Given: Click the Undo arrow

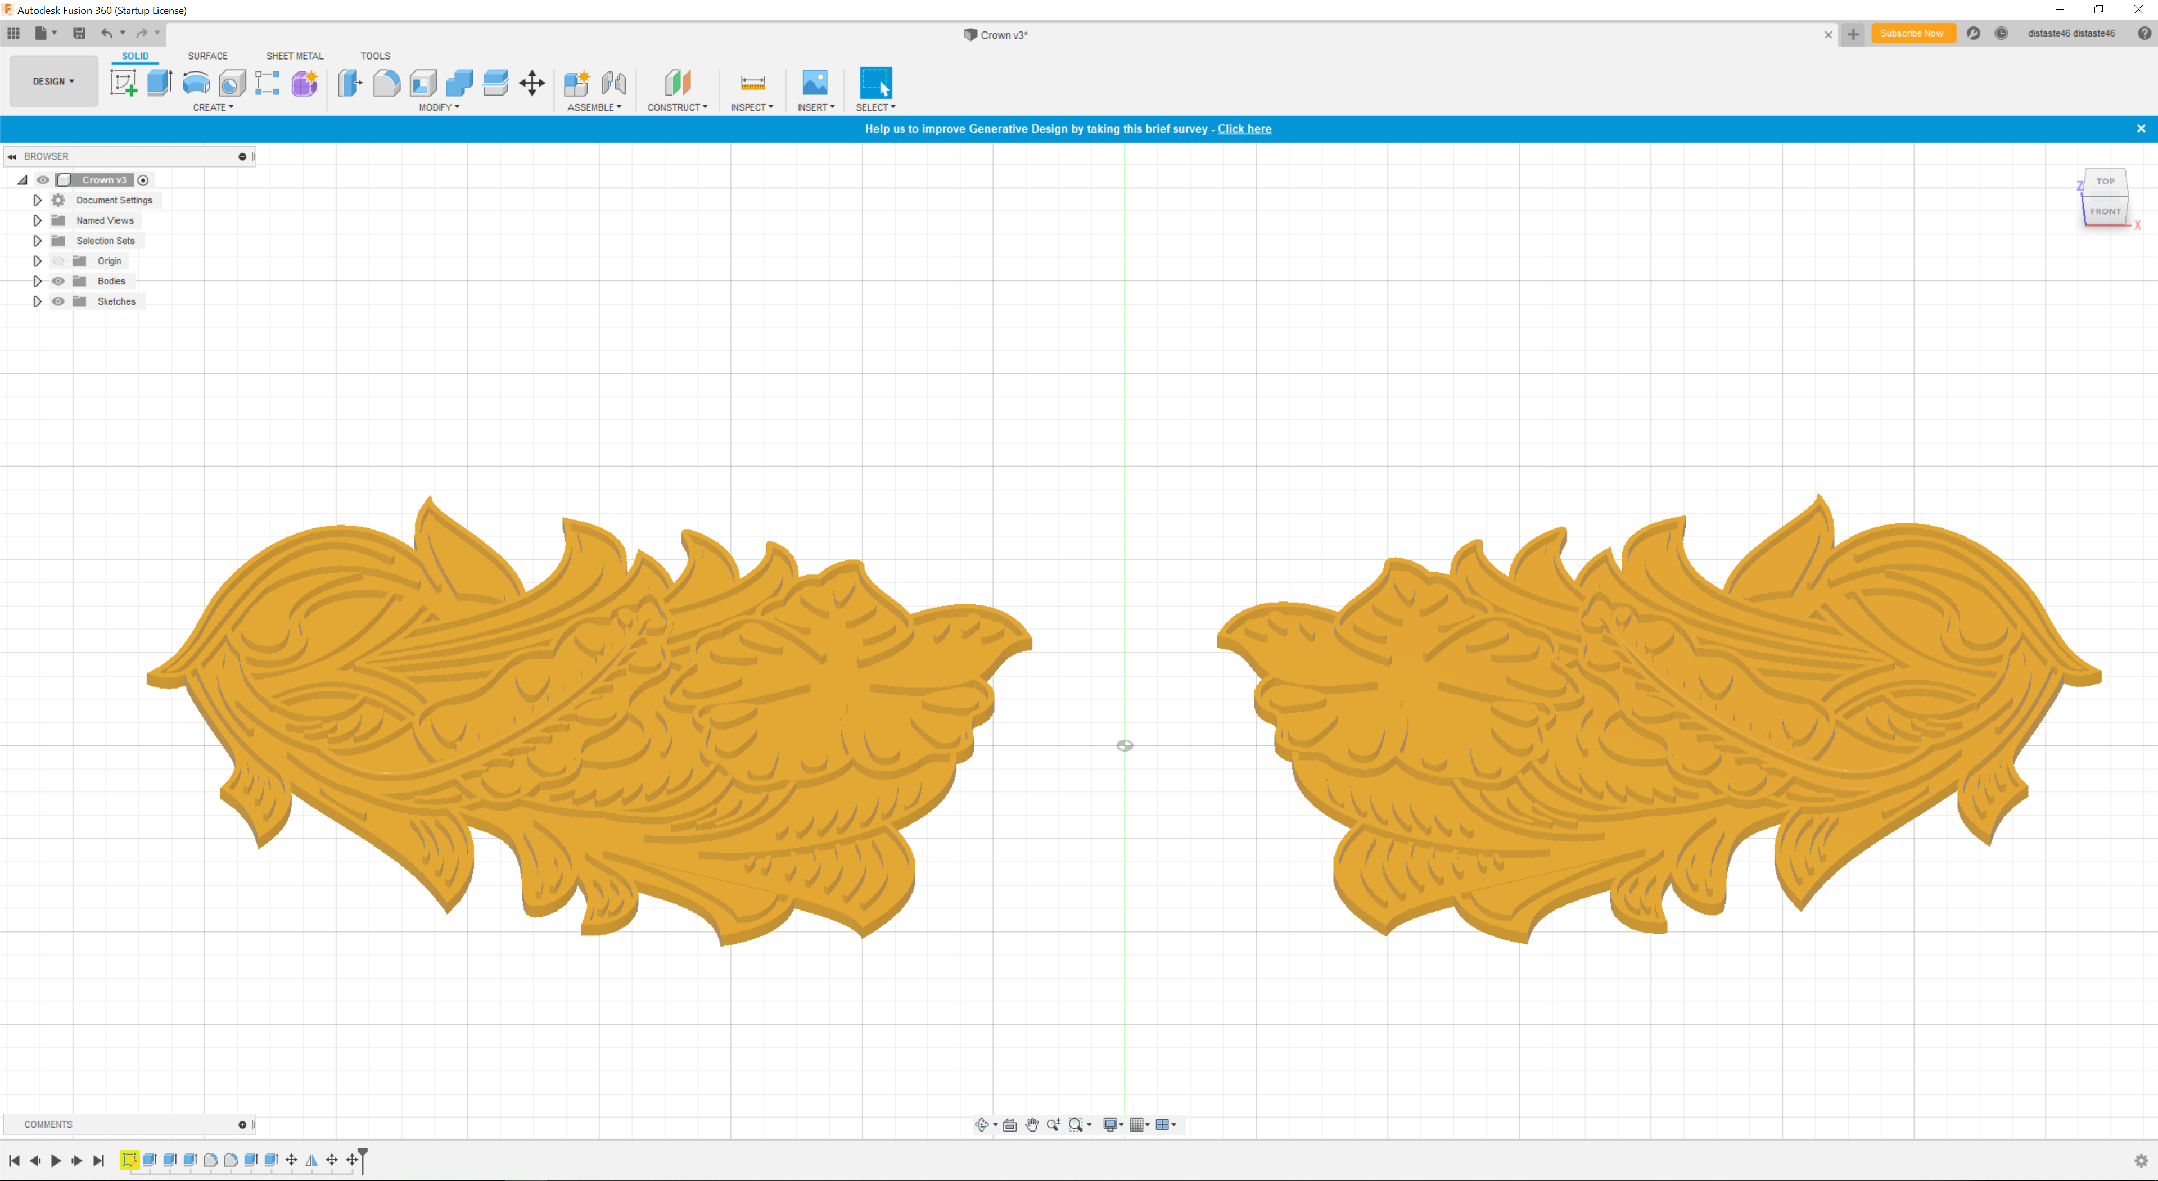Looking at the screenshot, I should 106,33.
